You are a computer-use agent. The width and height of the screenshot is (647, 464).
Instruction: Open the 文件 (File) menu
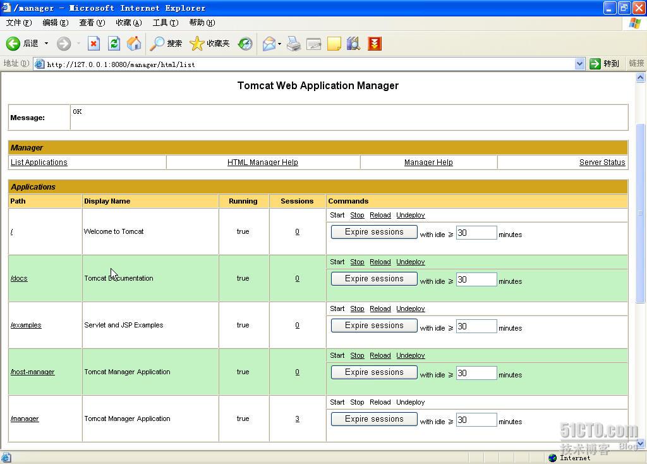(x=18, y=23)
